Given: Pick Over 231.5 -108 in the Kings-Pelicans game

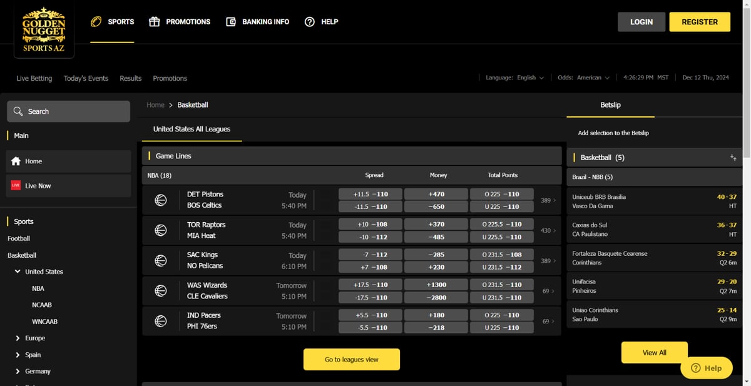Looking at the screenshot, I should [x=502, y=255].
